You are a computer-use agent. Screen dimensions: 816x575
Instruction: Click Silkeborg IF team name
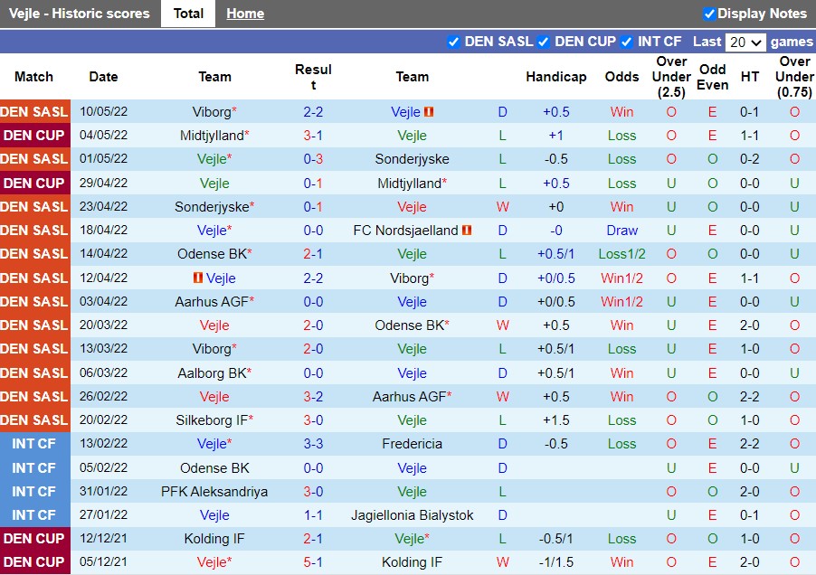pos(212,420)
